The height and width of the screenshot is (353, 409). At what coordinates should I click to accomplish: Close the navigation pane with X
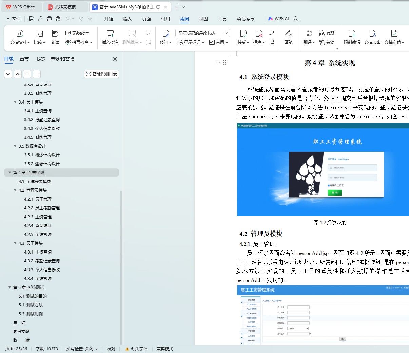tap(115, 59)
